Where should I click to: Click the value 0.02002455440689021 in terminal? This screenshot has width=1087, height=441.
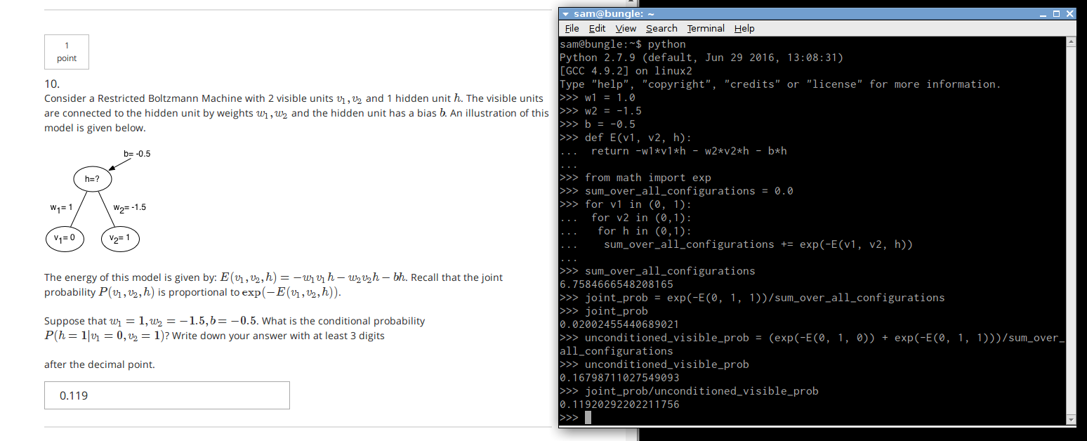[619, 324]
